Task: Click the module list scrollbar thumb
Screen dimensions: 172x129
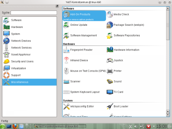Action: coord(168,25)
